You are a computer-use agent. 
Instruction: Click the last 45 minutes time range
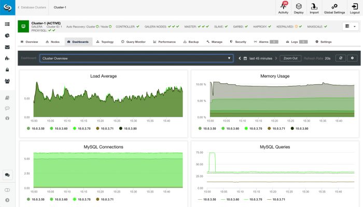(258, 58)
